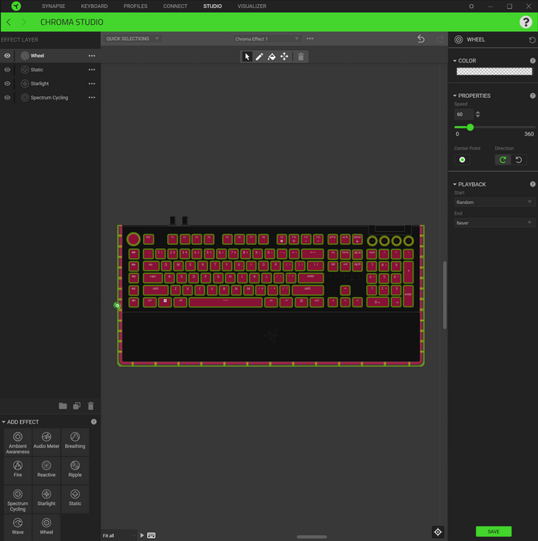Open options menu for Starlight layer

point(92,83)
